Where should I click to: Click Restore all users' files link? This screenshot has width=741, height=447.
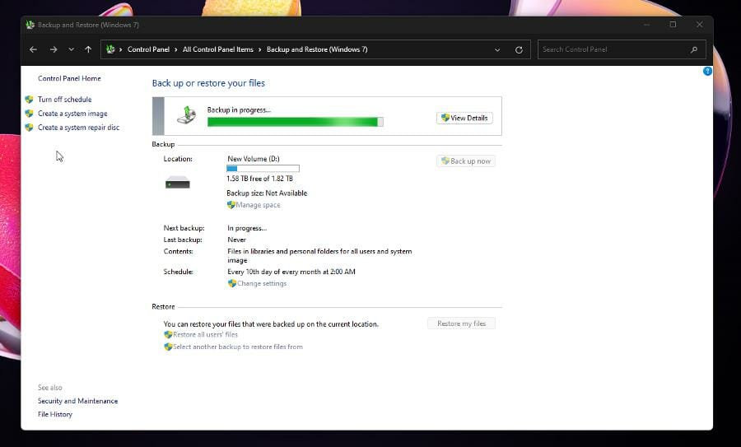(x=205, y=334)
